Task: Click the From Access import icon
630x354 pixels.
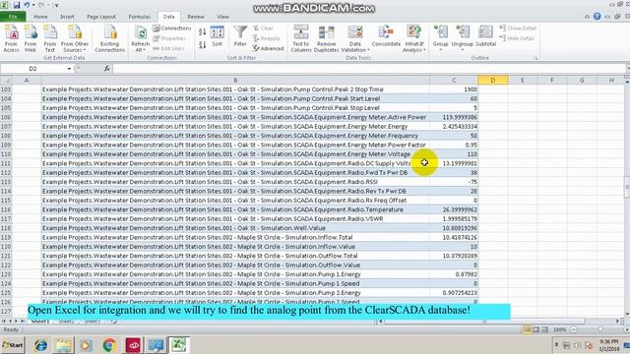Action: [11, 38]
